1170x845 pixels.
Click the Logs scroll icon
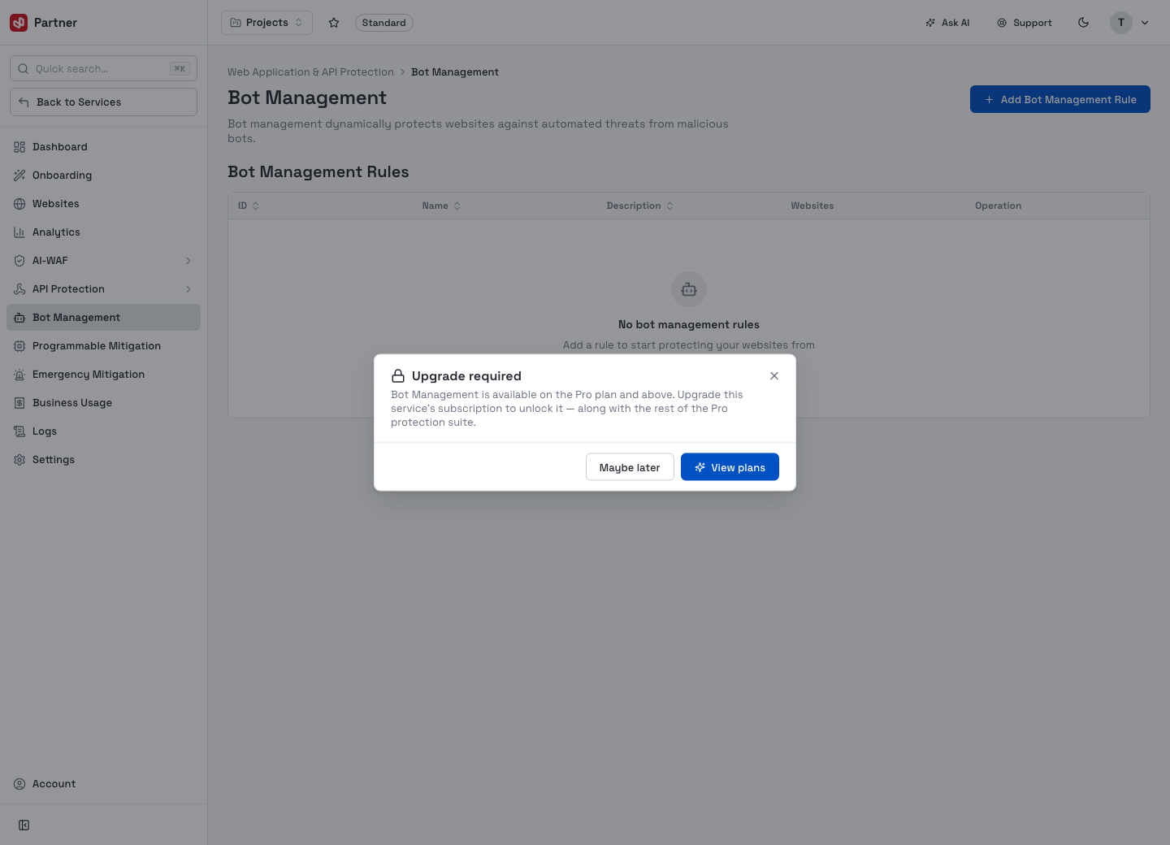click(19, 431)
